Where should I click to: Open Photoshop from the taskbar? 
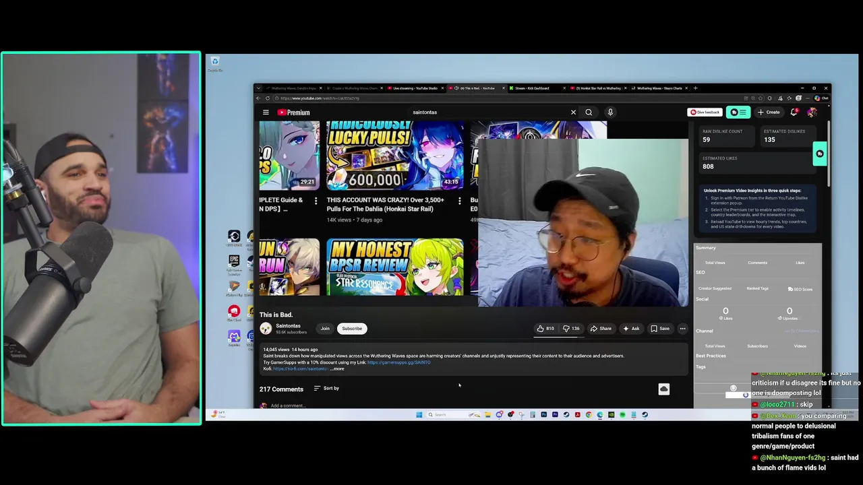click(x=544, y=415)
